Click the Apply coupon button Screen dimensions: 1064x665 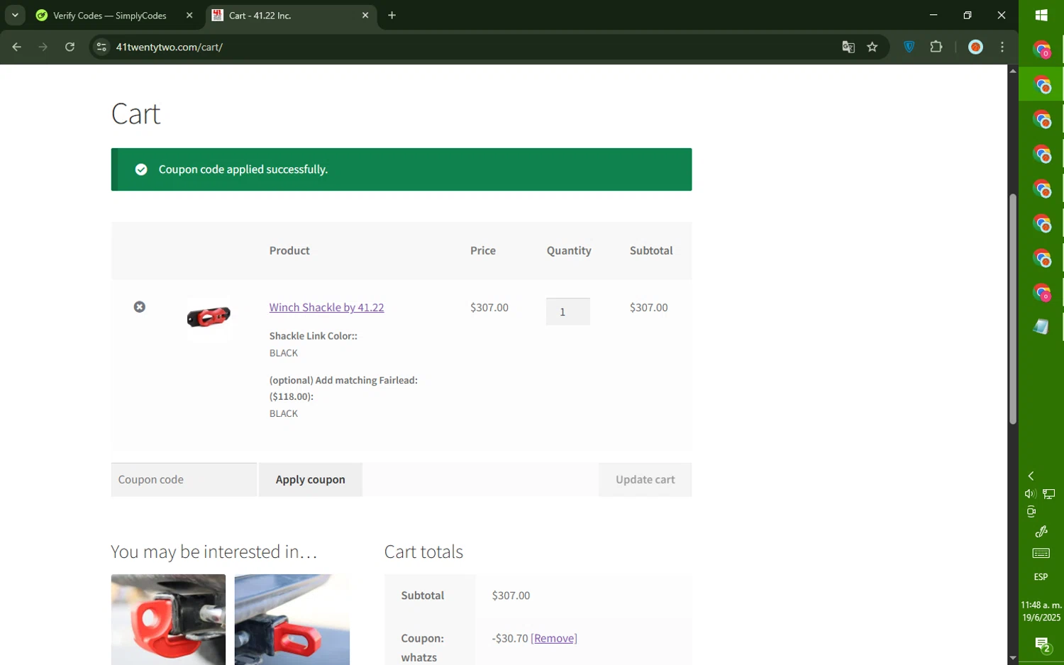click(x=311, y=480)
